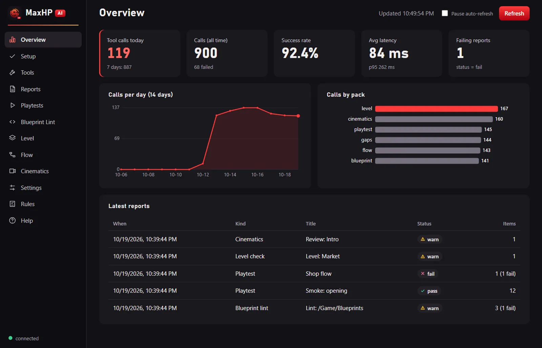This screenshot has height=348, width=542.
Task: Click the Settings sliders icon
Action: [x=13, y=187]
